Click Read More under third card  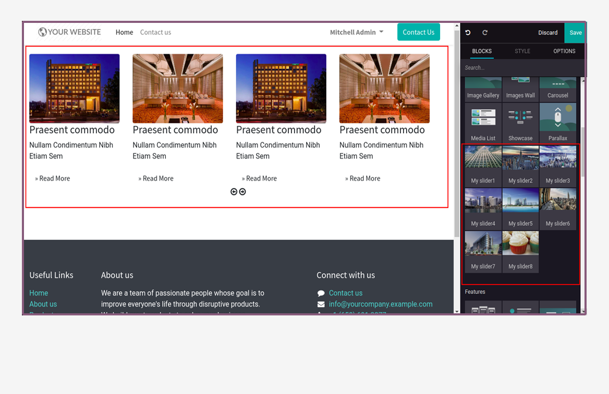[x=259, y=179]
